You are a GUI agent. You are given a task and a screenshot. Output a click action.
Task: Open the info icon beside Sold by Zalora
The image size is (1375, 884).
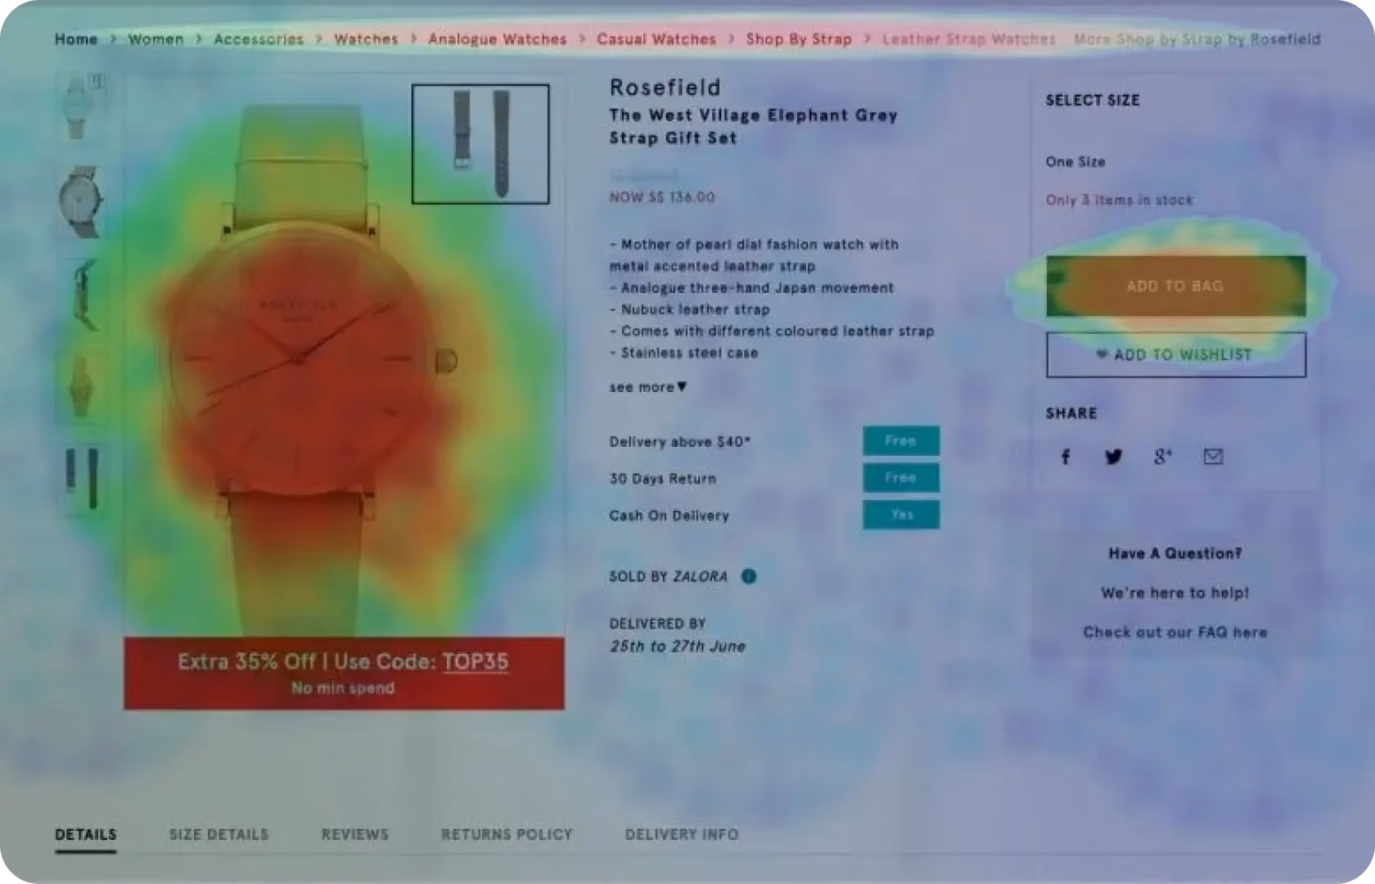click(x=748, y=576)
